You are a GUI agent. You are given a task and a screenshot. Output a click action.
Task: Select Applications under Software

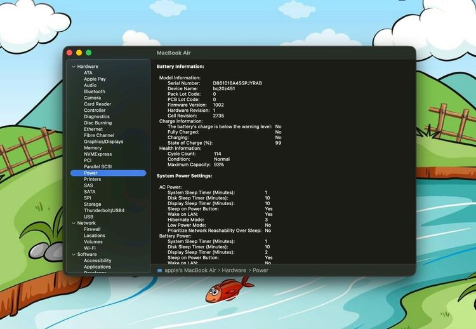pos(97,267)
